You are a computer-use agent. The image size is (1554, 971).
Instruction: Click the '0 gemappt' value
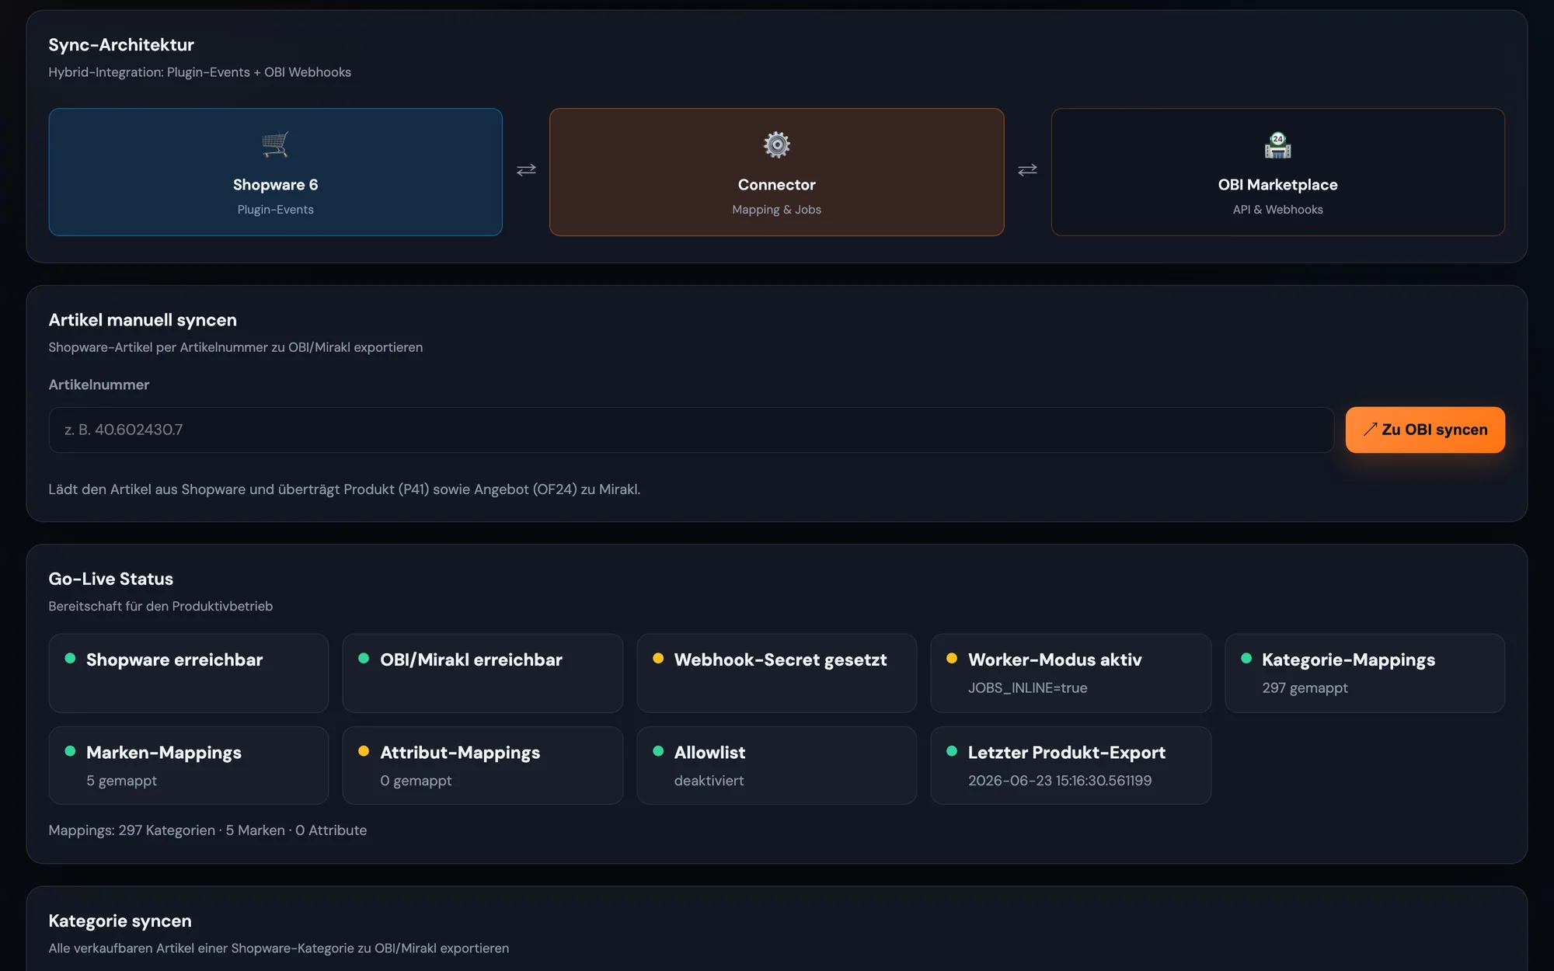[x=416, y=781]
